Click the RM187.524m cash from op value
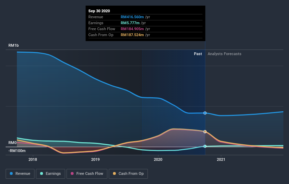The width and height of the screenshot is (289, 184). tap(132, 35)
